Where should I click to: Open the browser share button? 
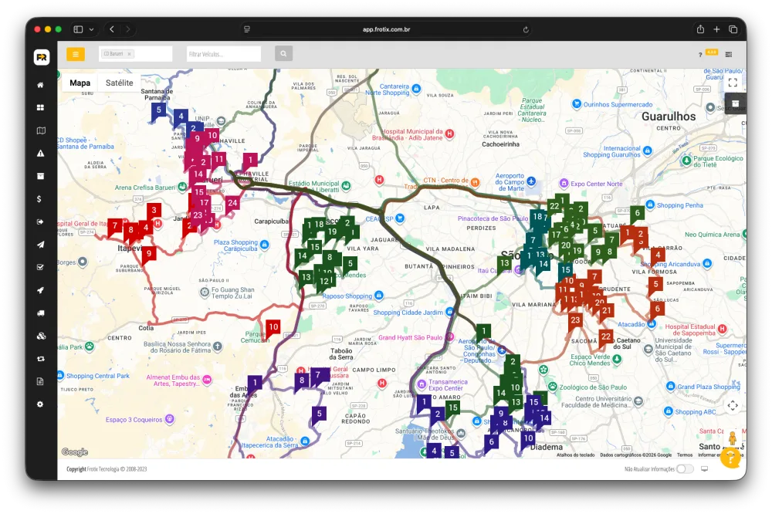tap(700, 29)
